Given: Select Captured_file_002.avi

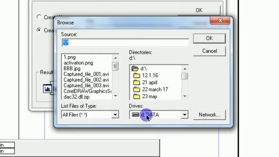Looking at the screenshot, I should [x=86, y=80].
